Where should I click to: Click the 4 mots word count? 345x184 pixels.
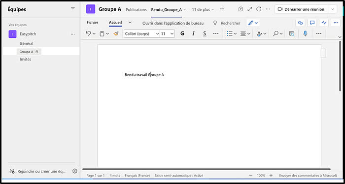pyautogui.click(x=115, y=176)
